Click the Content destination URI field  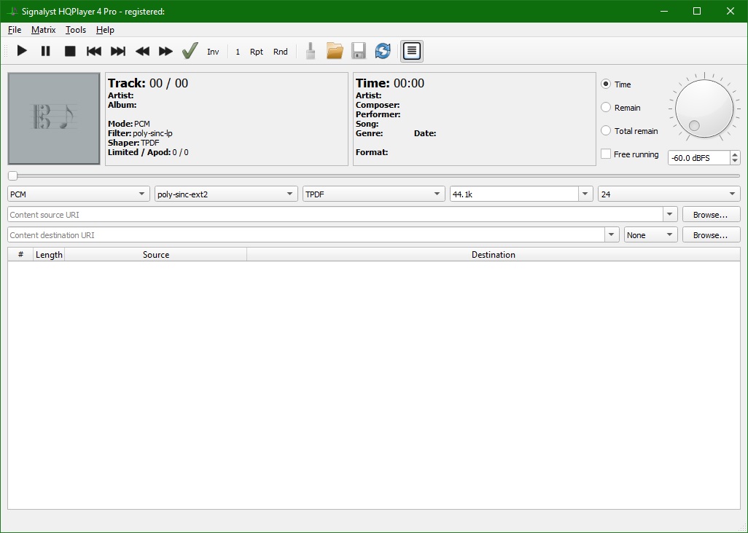click(306, 234)
